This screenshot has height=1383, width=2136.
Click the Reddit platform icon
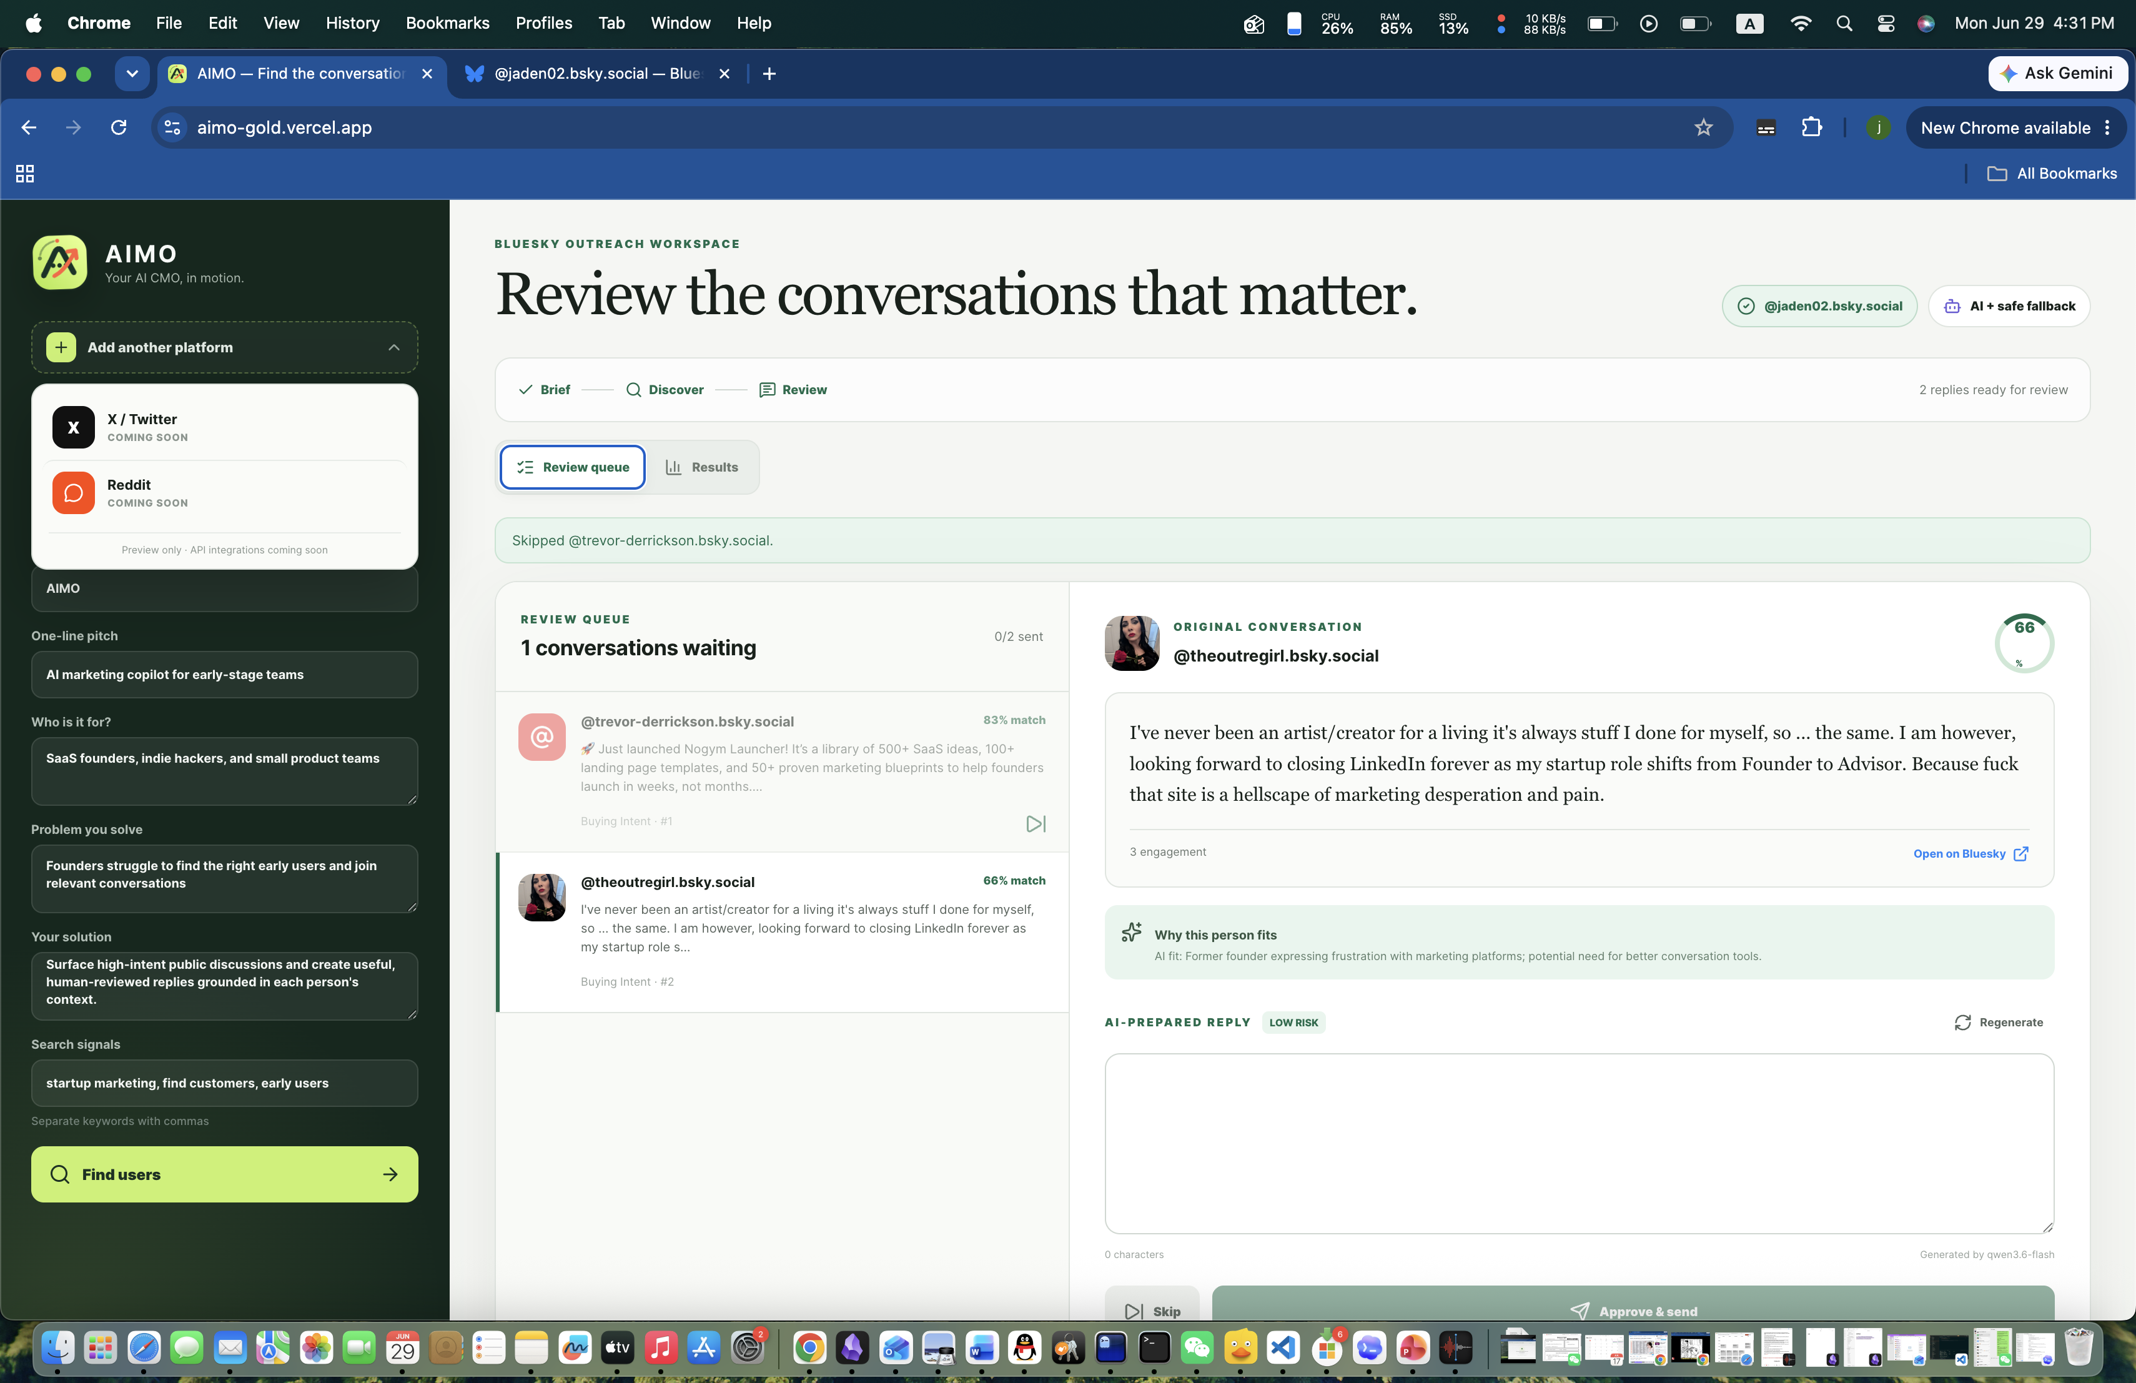click(x=74, y=493)
